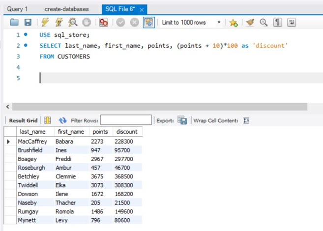Click the left arrow of the horizontal scrollbar
Screen dimensions: 323x231
[8, 107]
